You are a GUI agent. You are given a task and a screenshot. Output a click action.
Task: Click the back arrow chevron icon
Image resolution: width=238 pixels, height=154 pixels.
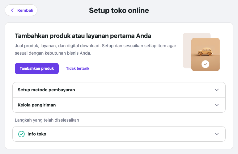point(12,10)
